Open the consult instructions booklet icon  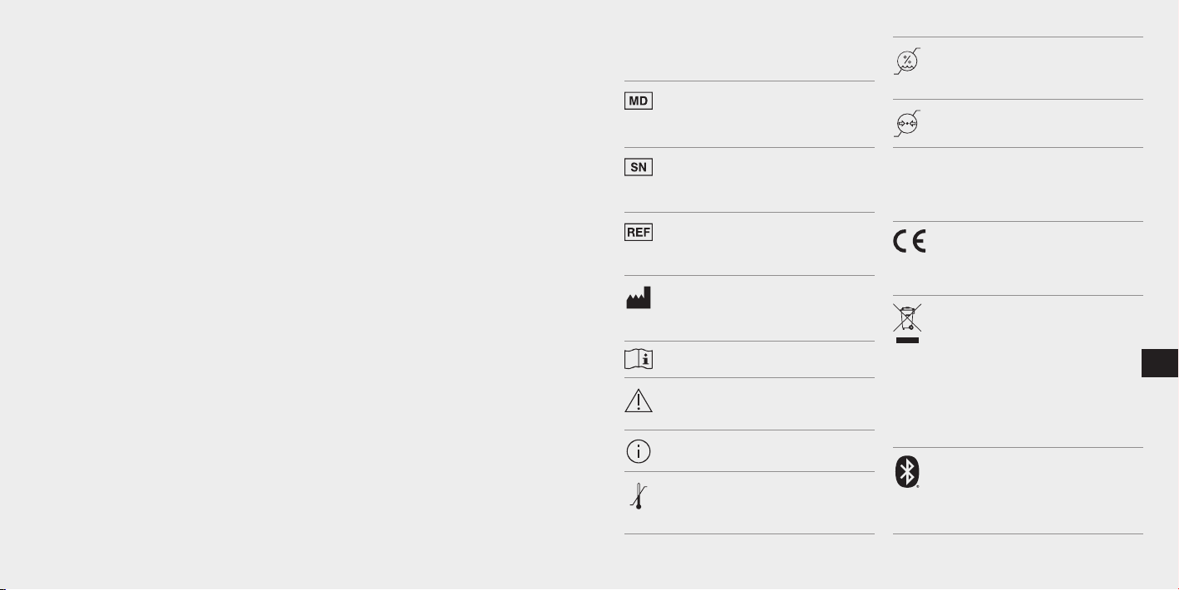point(639,359)
